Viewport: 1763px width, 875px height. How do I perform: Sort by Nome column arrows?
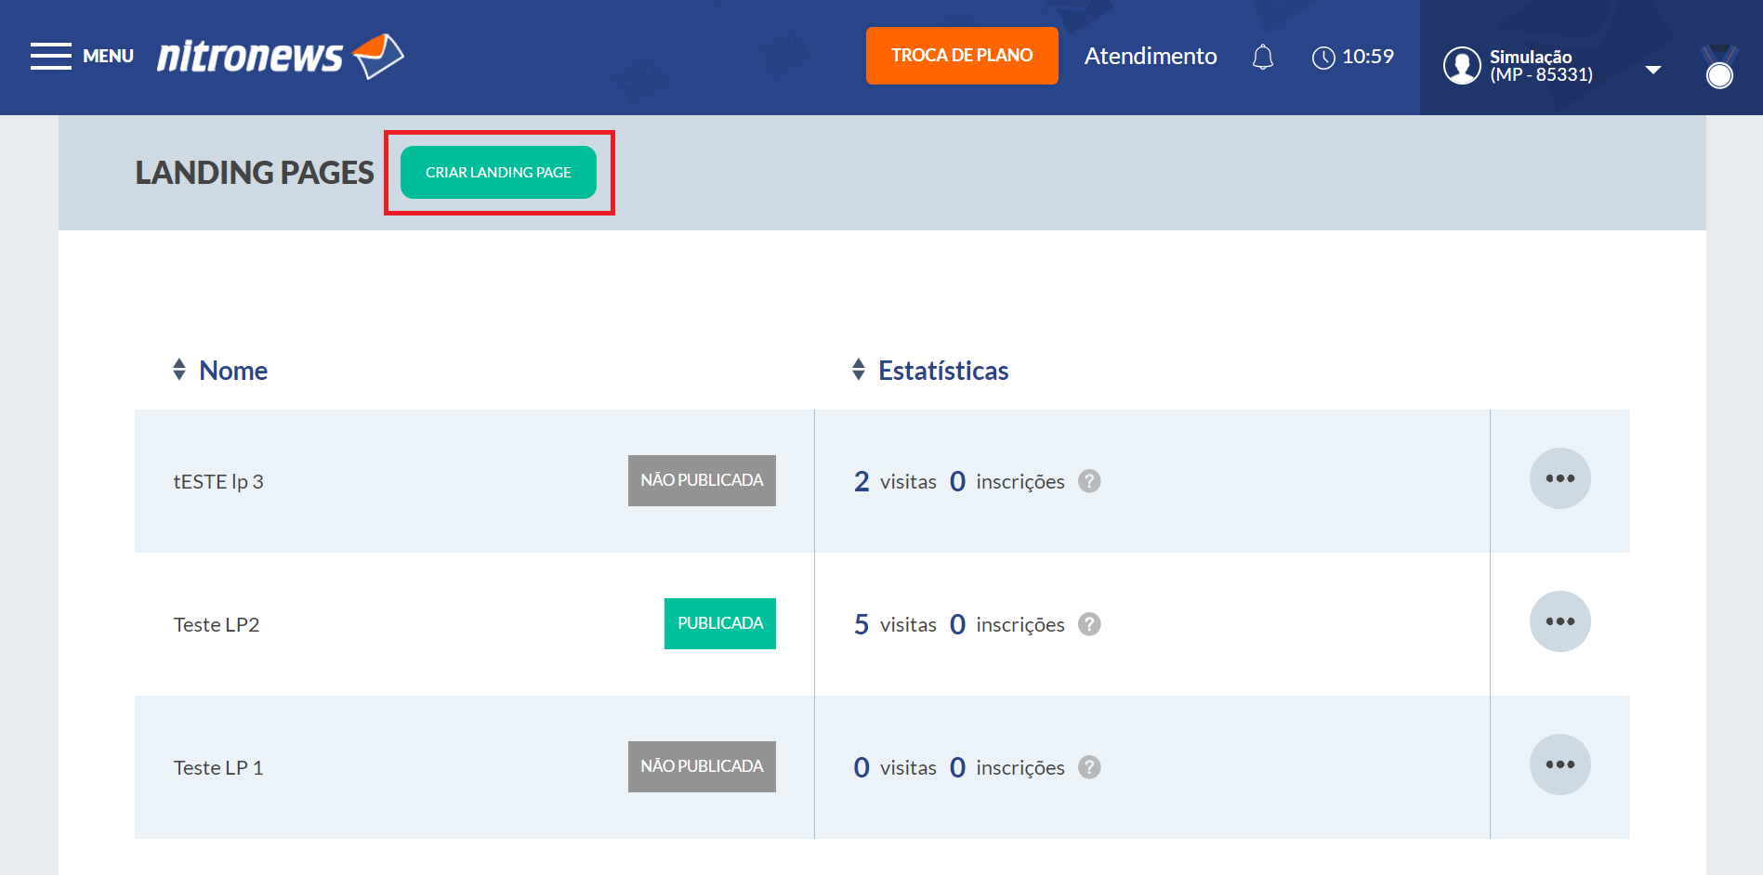[x=179, y=370]
